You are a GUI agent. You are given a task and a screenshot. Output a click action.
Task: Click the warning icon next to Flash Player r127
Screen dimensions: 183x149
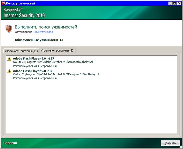9,59
